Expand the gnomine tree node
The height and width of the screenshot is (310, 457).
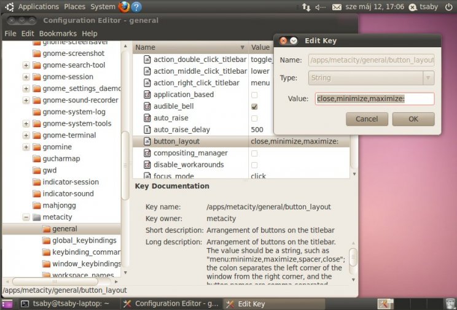tap(26, 147)
